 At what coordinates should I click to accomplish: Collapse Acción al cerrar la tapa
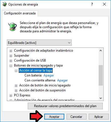coord(16,71)
